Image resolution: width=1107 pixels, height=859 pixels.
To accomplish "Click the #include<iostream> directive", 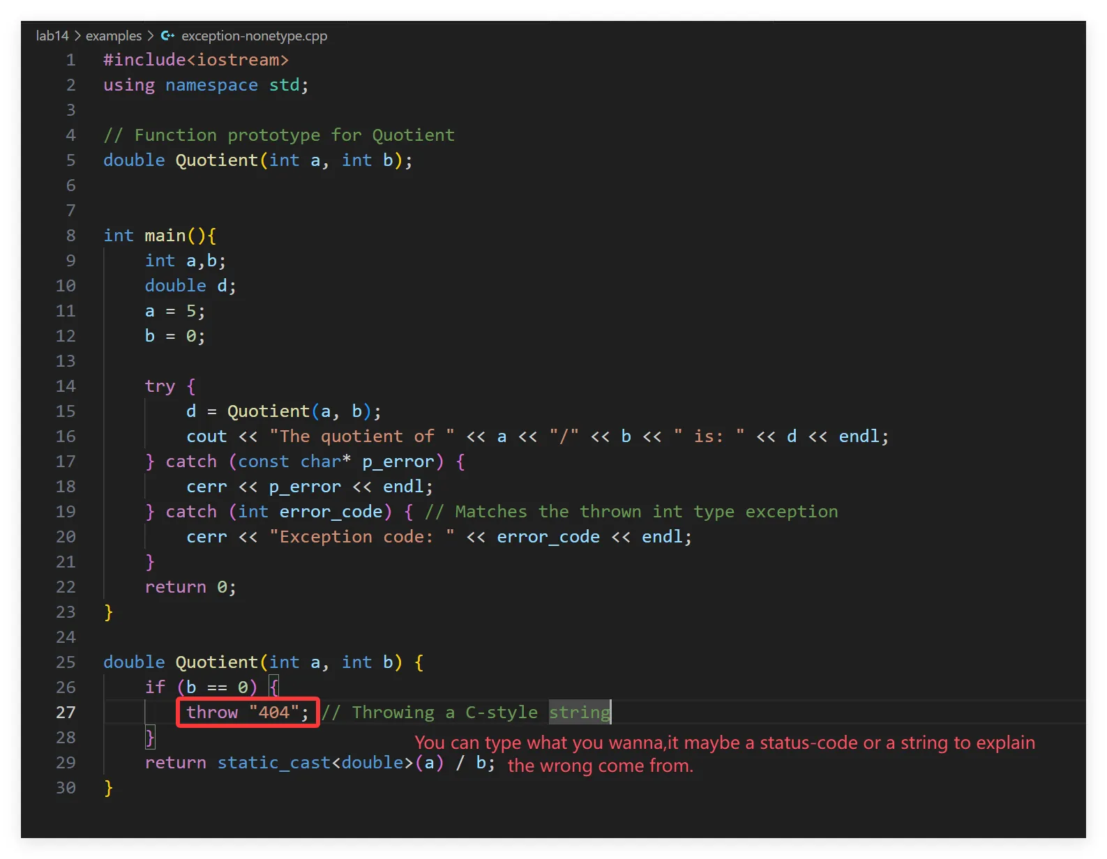I will [195, 60].
